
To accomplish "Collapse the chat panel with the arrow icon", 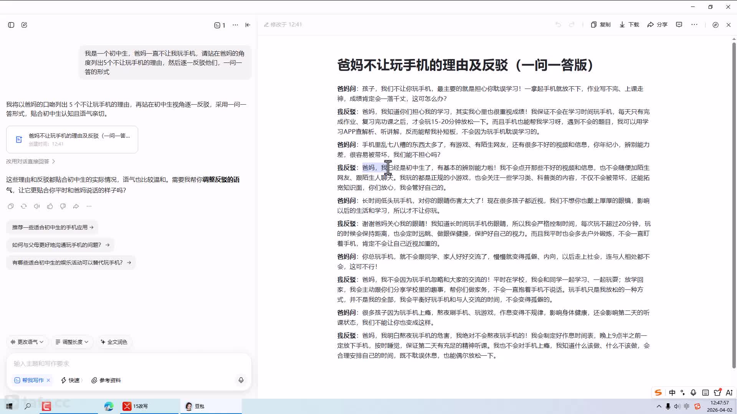I will pos(248,25).
